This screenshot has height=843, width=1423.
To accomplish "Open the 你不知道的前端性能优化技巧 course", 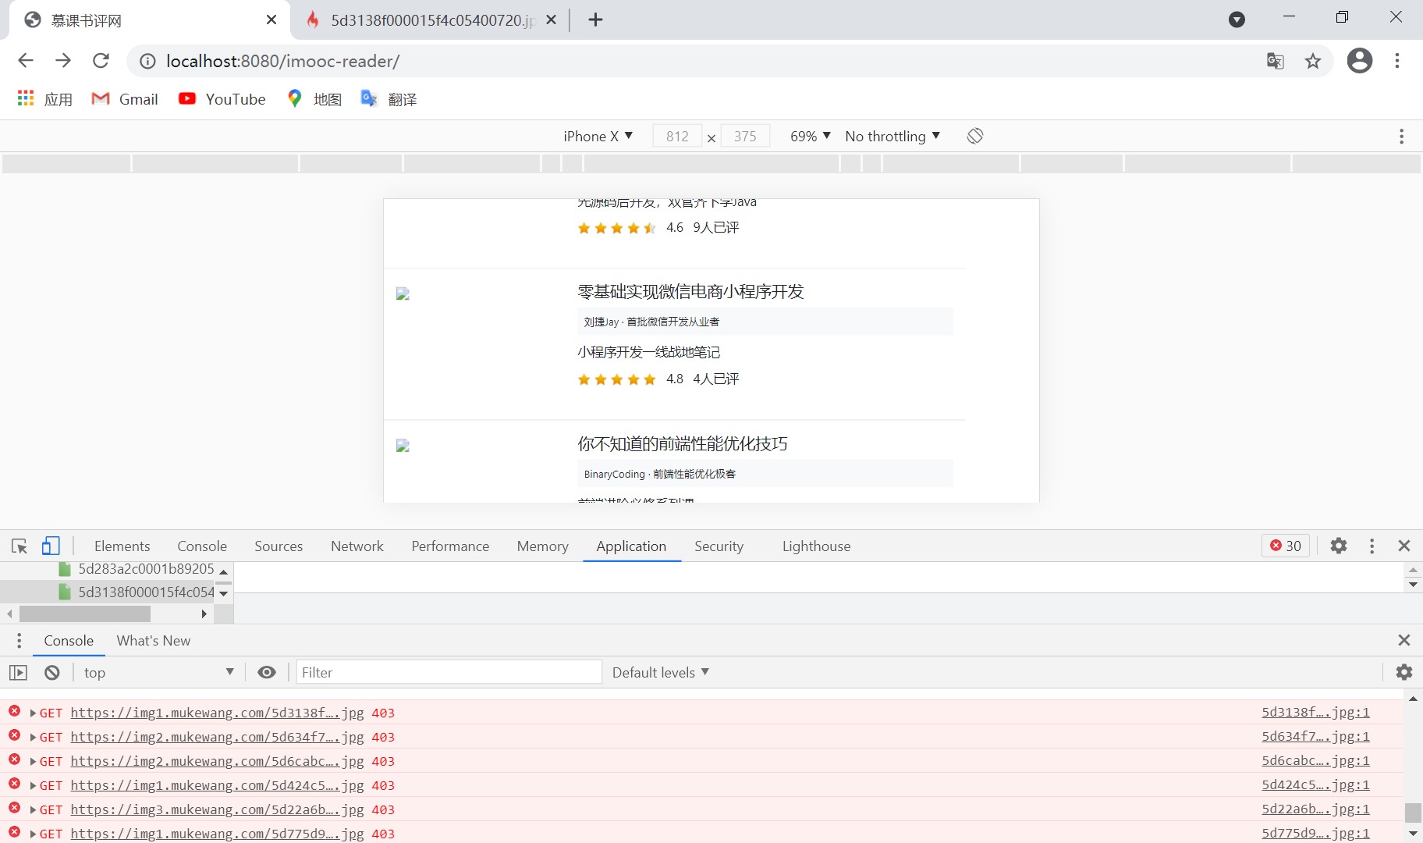I will point(683,444).
